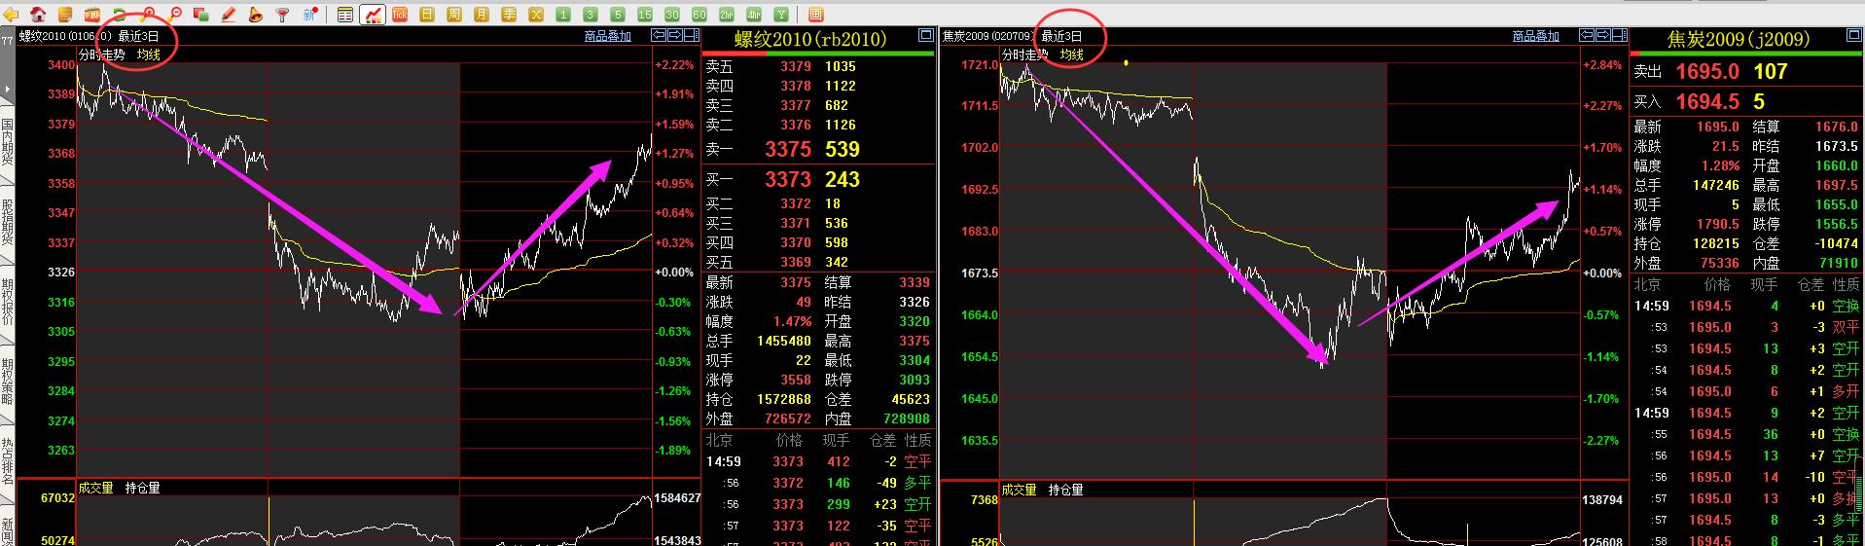Click 卖出 price 1695.0
1865x546 pixels.
point(1707,71)
